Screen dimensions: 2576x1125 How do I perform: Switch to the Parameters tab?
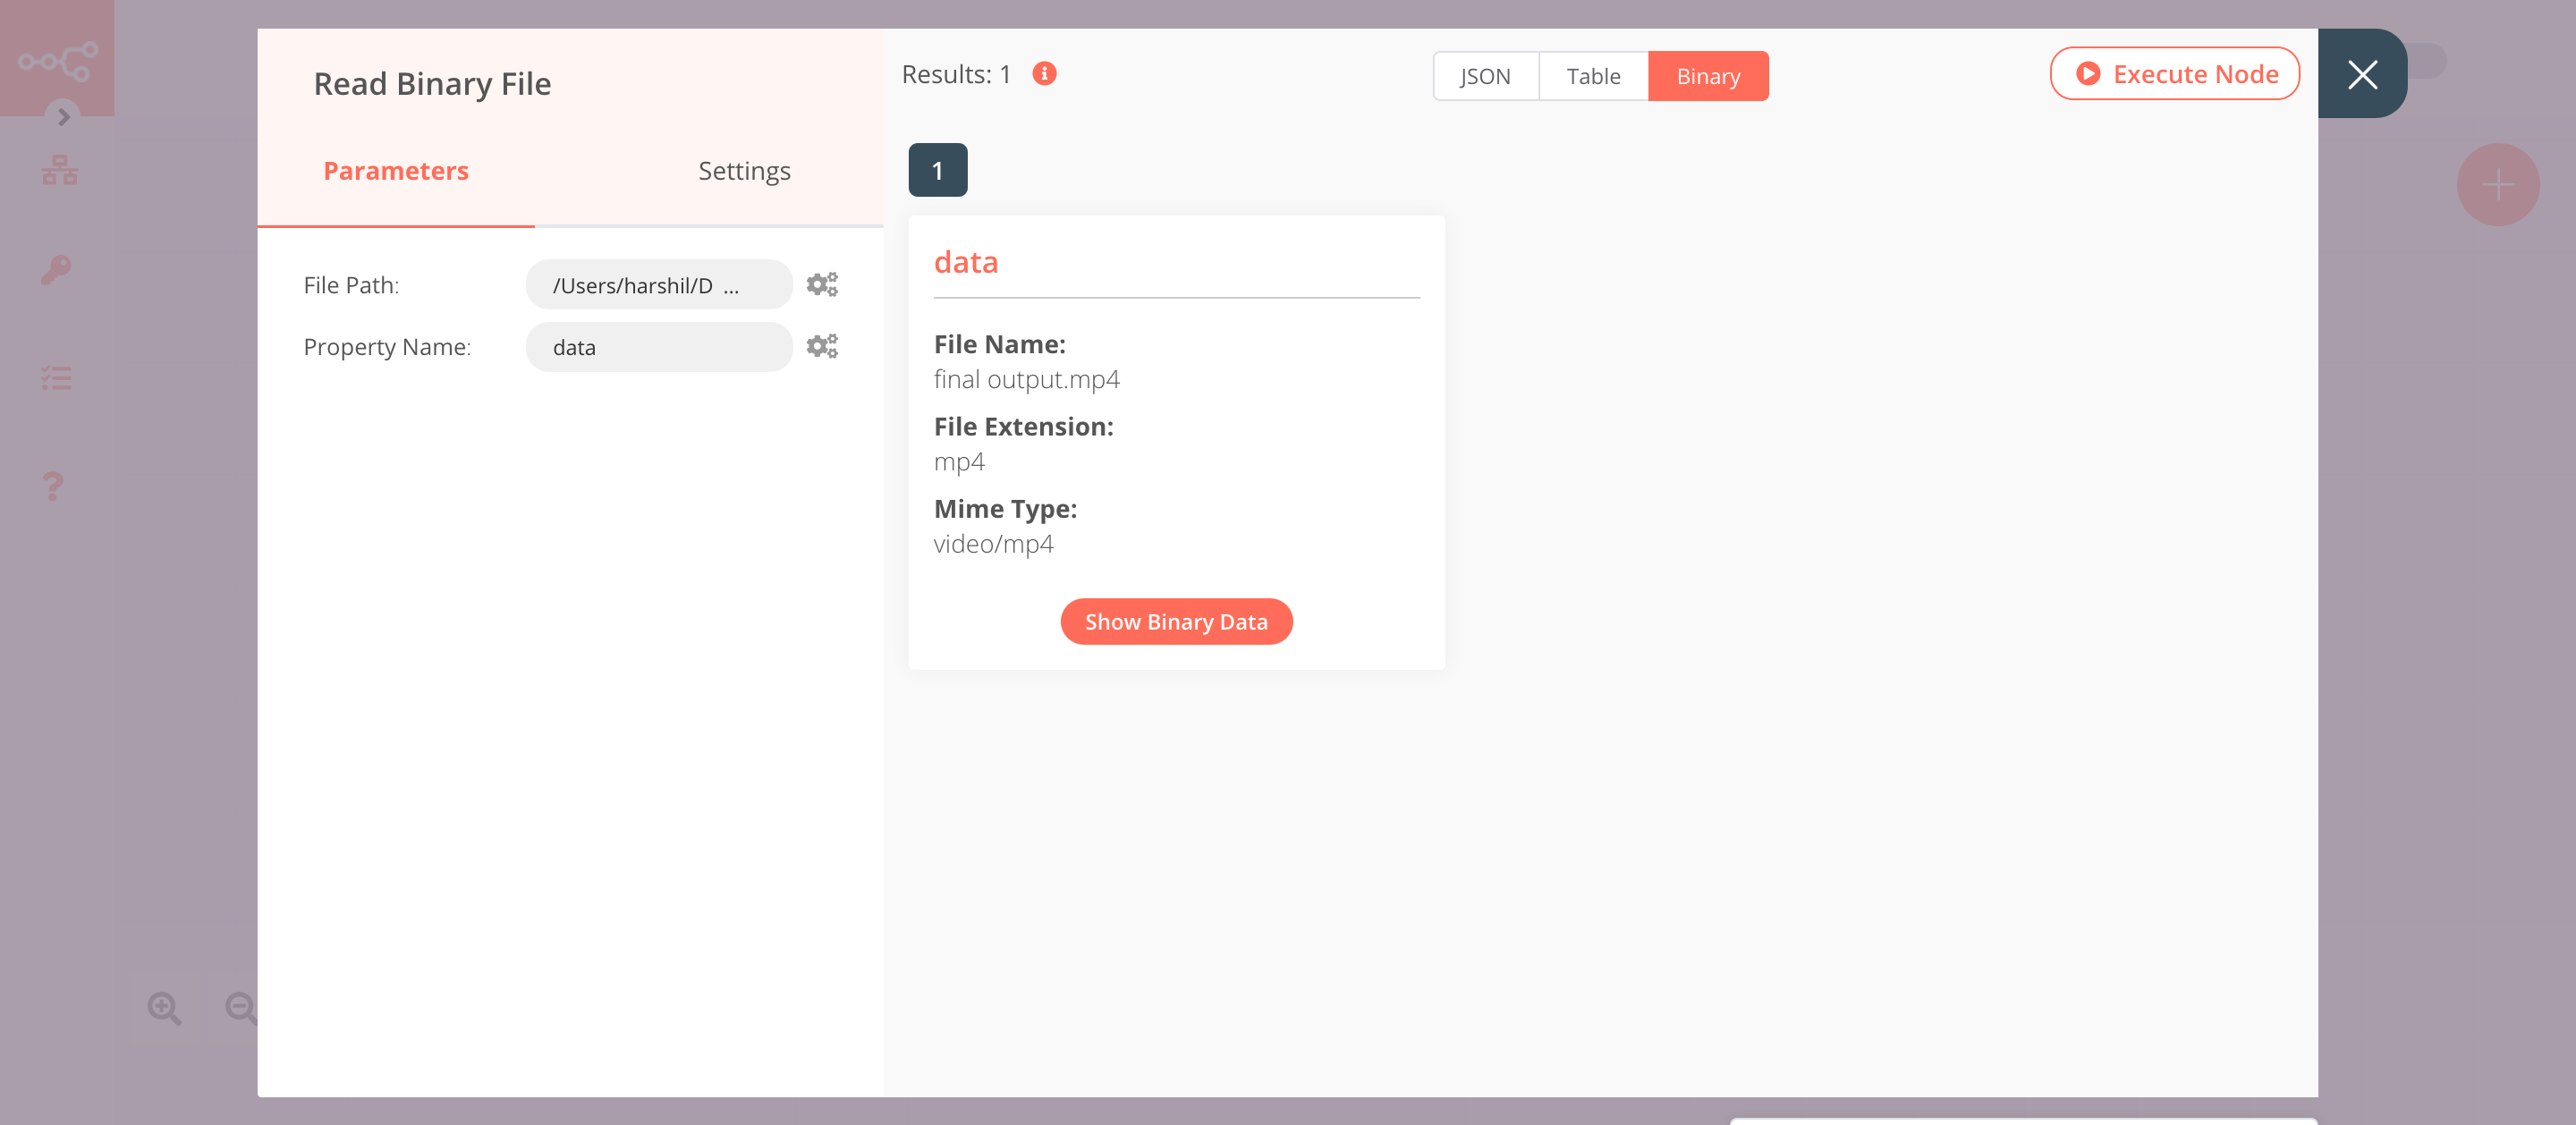tap(395, 170)
